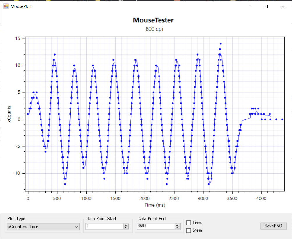This screenshot has height=239, width=292.
Task: Maximize the MousePlot window
Action: (266, 6)
